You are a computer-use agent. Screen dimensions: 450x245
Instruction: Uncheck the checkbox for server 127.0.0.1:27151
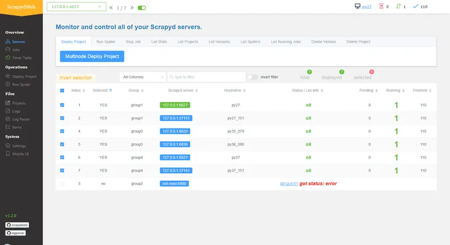click(62, 118)
